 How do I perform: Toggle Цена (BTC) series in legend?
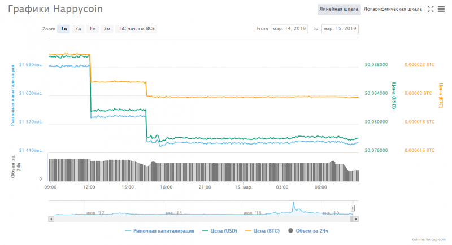263,231
